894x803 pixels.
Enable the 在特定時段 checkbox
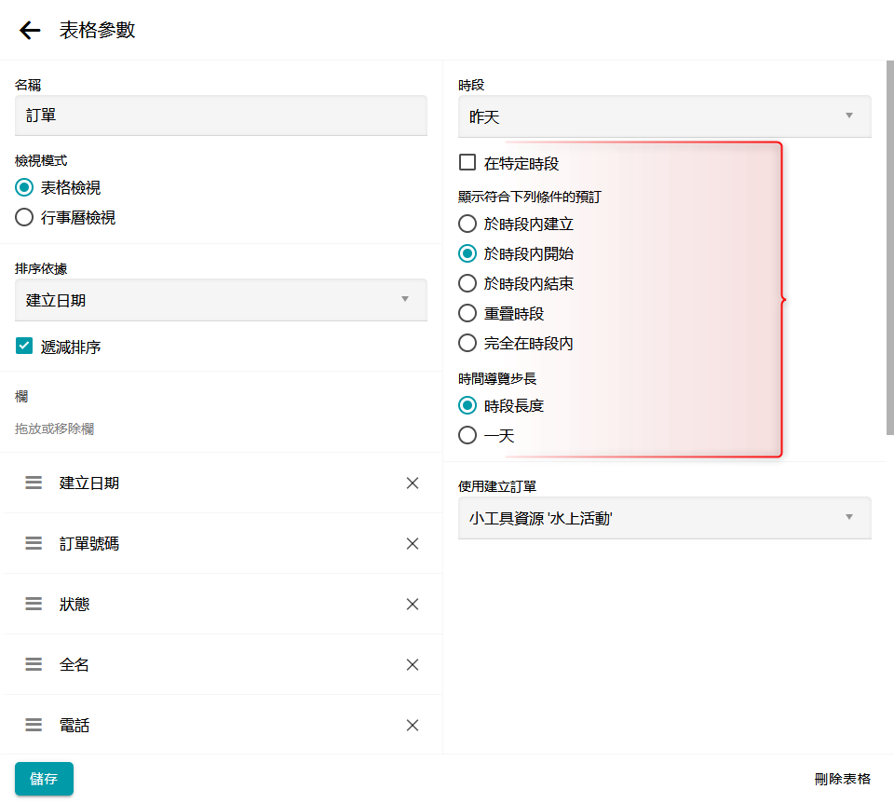click(x=467, y=163)
